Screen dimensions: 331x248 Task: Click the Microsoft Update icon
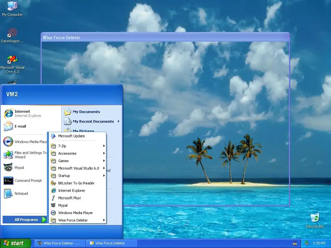pyautogui.click(x=54, y=136)
